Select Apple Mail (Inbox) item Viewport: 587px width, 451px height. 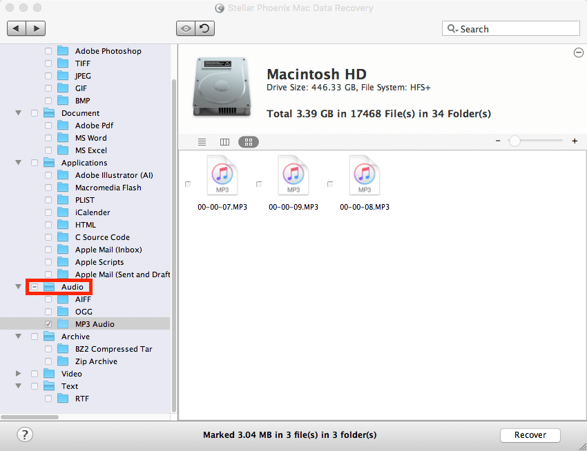108,250
